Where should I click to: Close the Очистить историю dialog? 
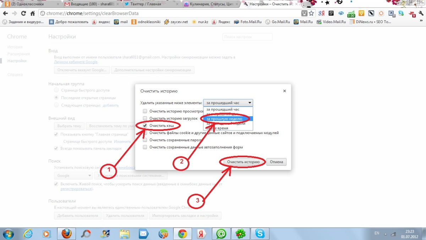point(284,91)
